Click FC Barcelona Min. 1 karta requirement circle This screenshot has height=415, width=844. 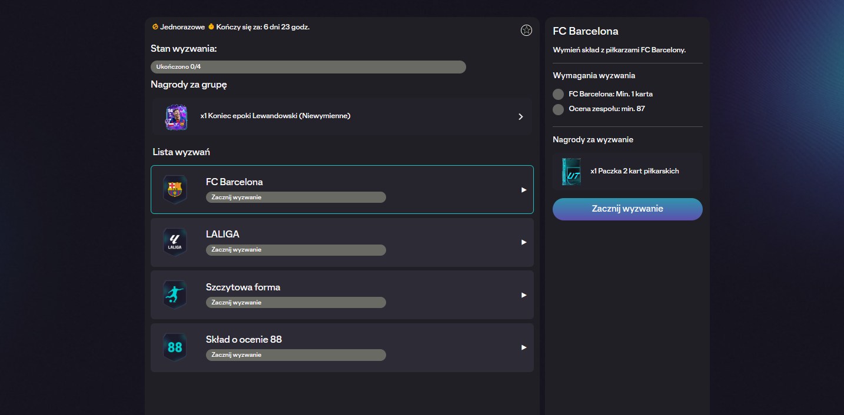[x=559, y=94]
